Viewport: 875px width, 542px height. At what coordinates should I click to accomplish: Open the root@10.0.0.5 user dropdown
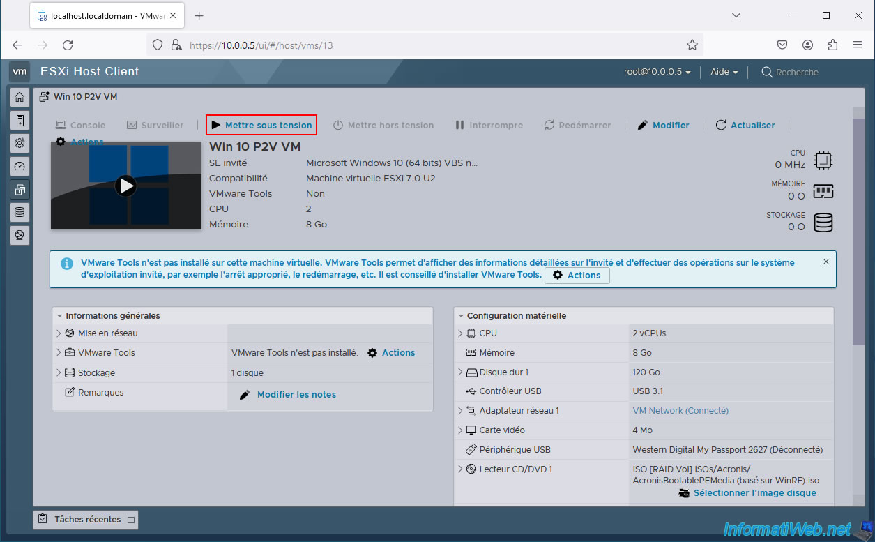(x=657, y=72)
